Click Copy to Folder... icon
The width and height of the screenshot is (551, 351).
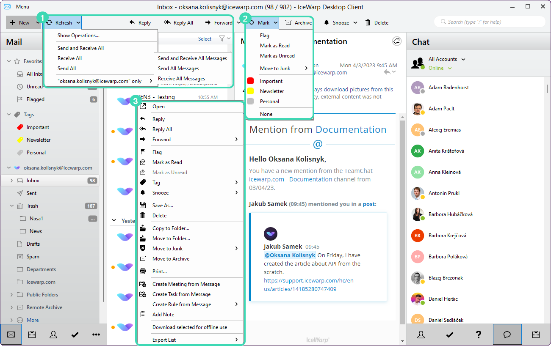(x=143, y=228)
